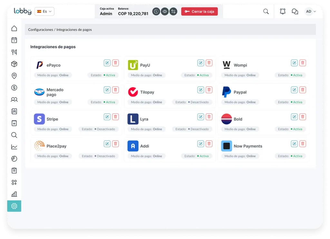Delete the Paypal integration

303,90
